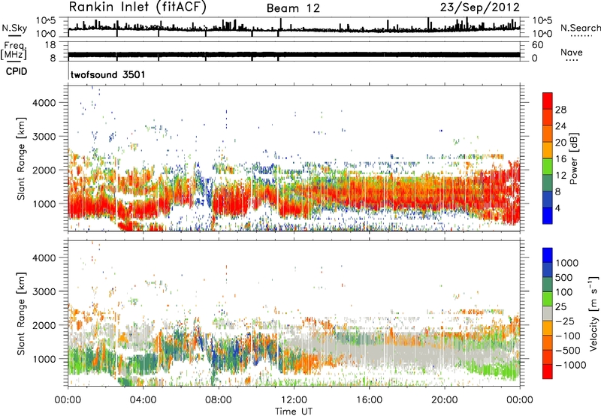The height and width of the screenshot is (416, 601).
Task: Click the '4' power colorbar tick
Action: pos(557,208)
